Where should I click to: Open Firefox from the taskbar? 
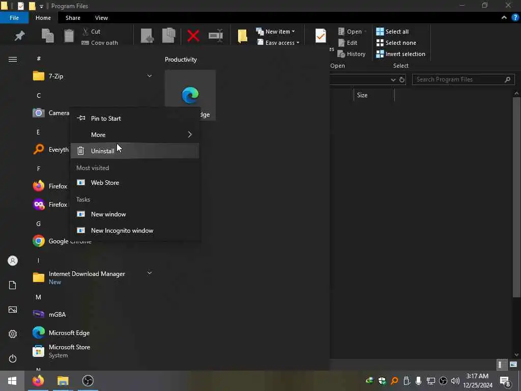38,381
